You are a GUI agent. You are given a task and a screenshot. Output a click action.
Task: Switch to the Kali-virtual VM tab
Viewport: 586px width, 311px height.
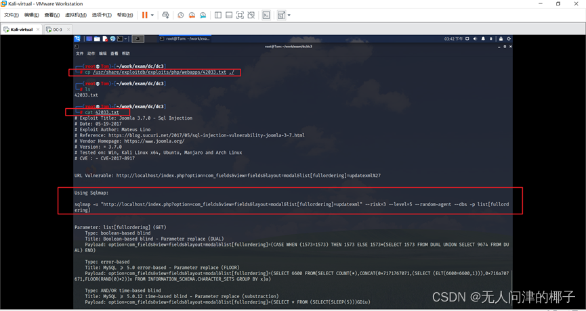point(21,30)
